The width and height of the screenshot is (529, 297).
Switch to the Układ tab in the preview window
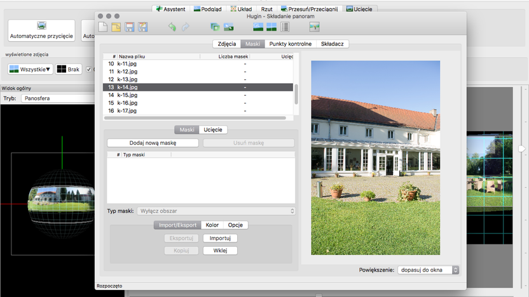click(241, 9)
